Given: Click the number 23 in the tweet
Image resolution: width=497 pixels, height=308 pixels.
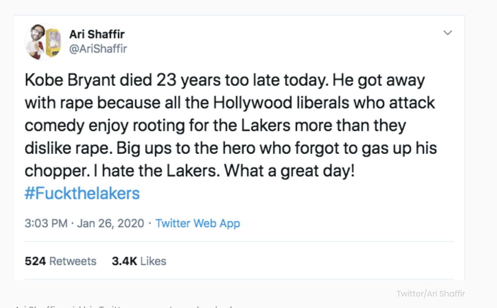Looking at the screenshot, I should pos(166,80).
